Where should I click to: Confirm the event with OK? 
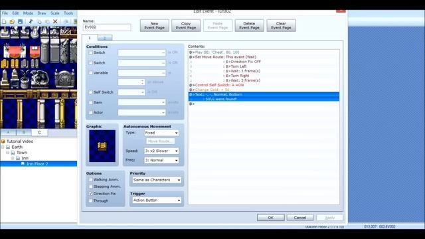271,218
